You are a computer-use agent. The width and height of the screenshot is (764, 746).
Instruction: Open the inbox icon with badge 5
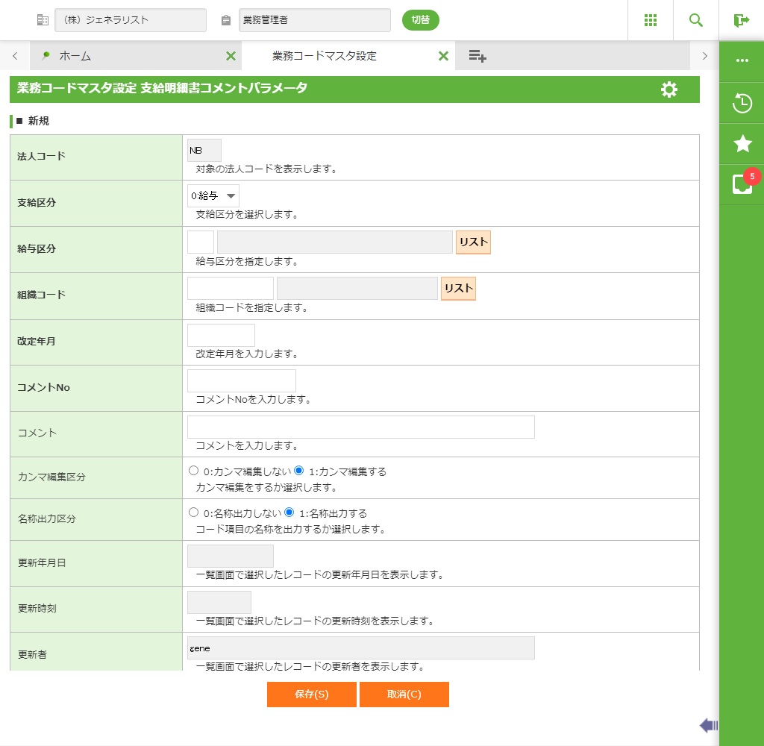(x=742, y=184)
